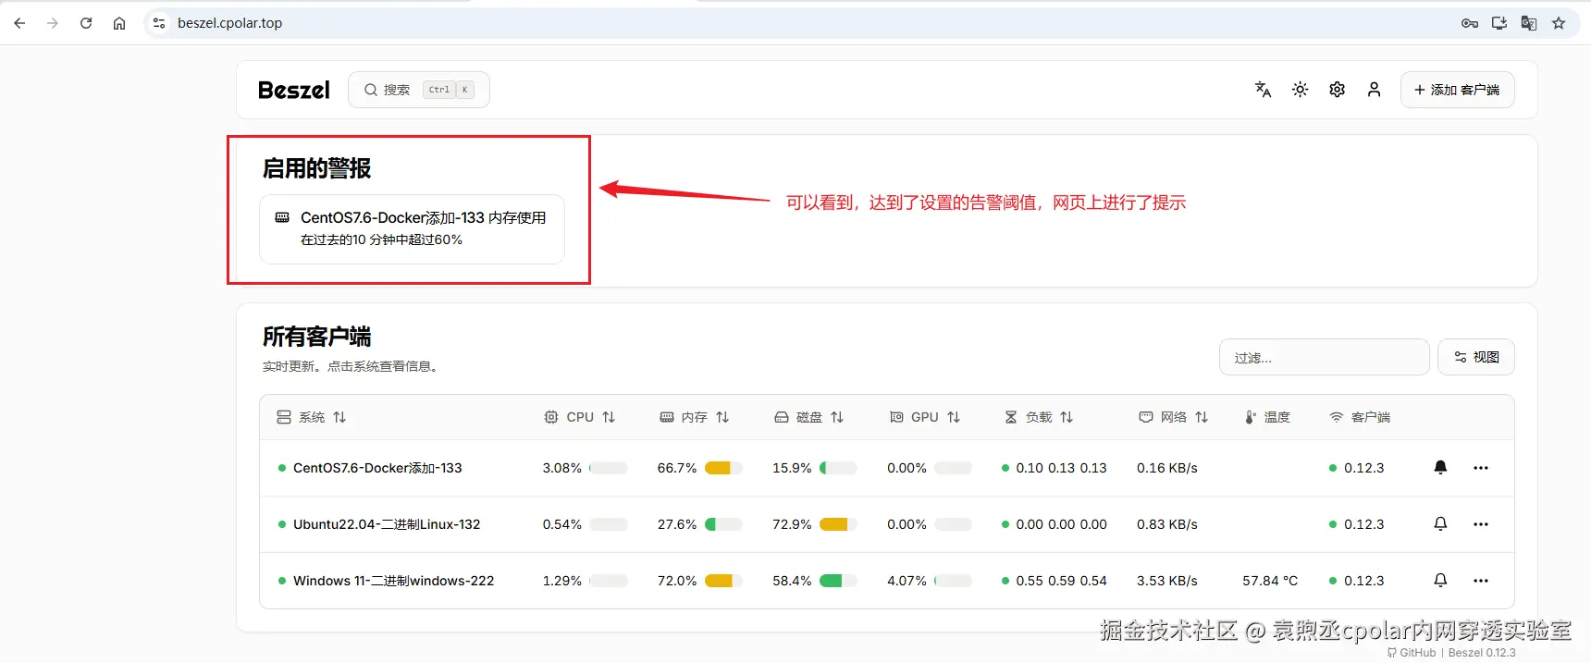Open the GitHub link in footer
1591x663 pixels.
[x=1412, y=653]
